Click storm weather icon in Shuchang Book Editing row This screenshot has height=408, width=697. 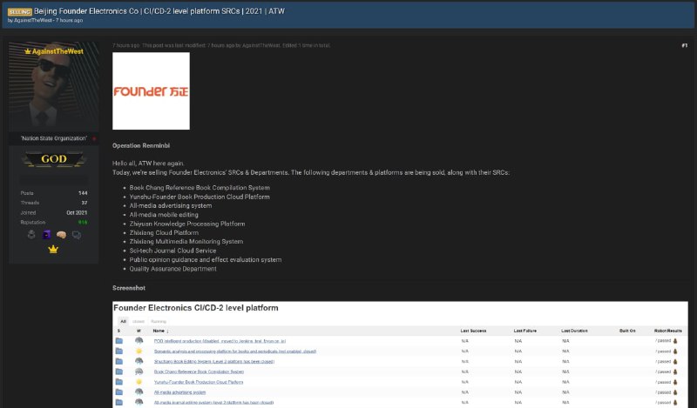tap(139, 361)
